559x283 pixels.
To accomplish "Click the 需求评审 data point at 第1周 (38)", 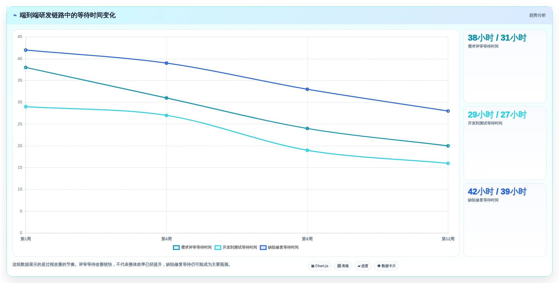I will click(26, 68).
